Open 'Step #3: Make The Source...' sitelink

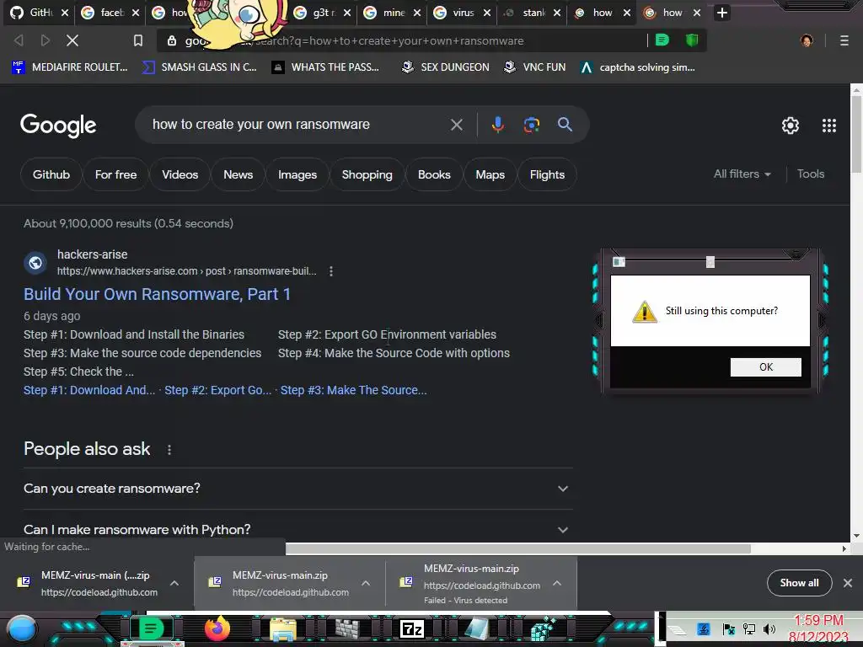click(x=353, y=390)
